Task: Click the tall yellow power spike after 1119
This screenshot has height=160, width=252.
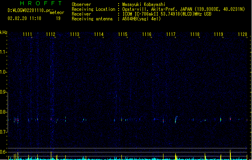Action: (230, 154)
